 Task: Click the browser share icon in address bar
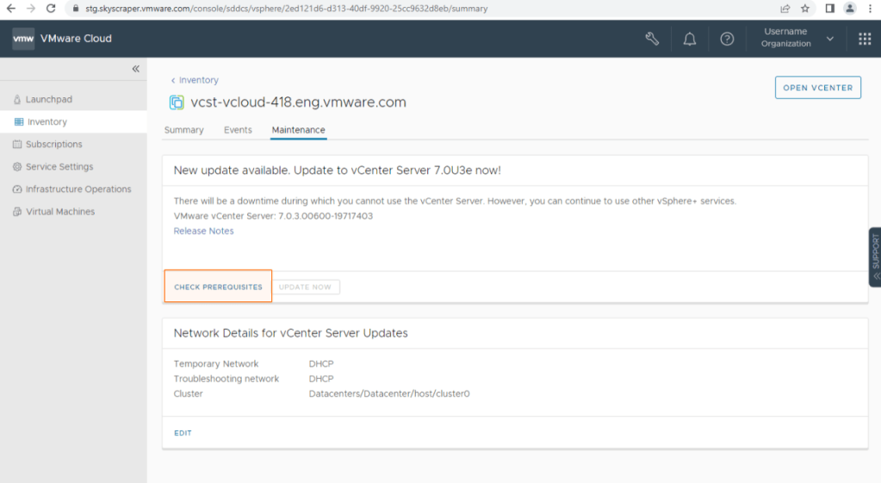[x=785, y=9]
